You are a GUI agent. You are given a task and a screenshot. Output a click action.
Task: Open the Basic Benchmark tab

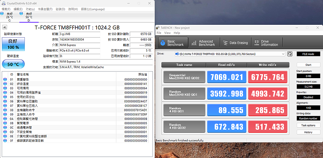coord(173,43)
